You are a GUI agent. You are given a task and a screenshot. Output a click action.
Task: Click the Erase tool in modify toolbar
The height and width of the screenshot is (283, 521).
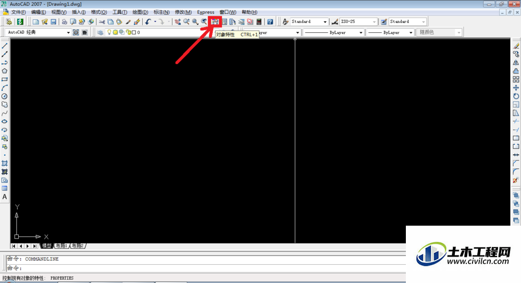(x=516, y=46)
